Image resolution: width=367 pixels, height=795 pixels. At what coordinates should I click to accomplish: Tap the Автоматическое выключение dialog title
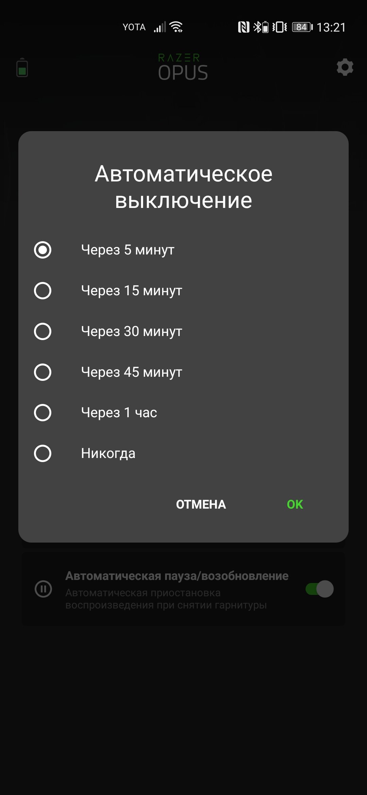coord(183,187)
